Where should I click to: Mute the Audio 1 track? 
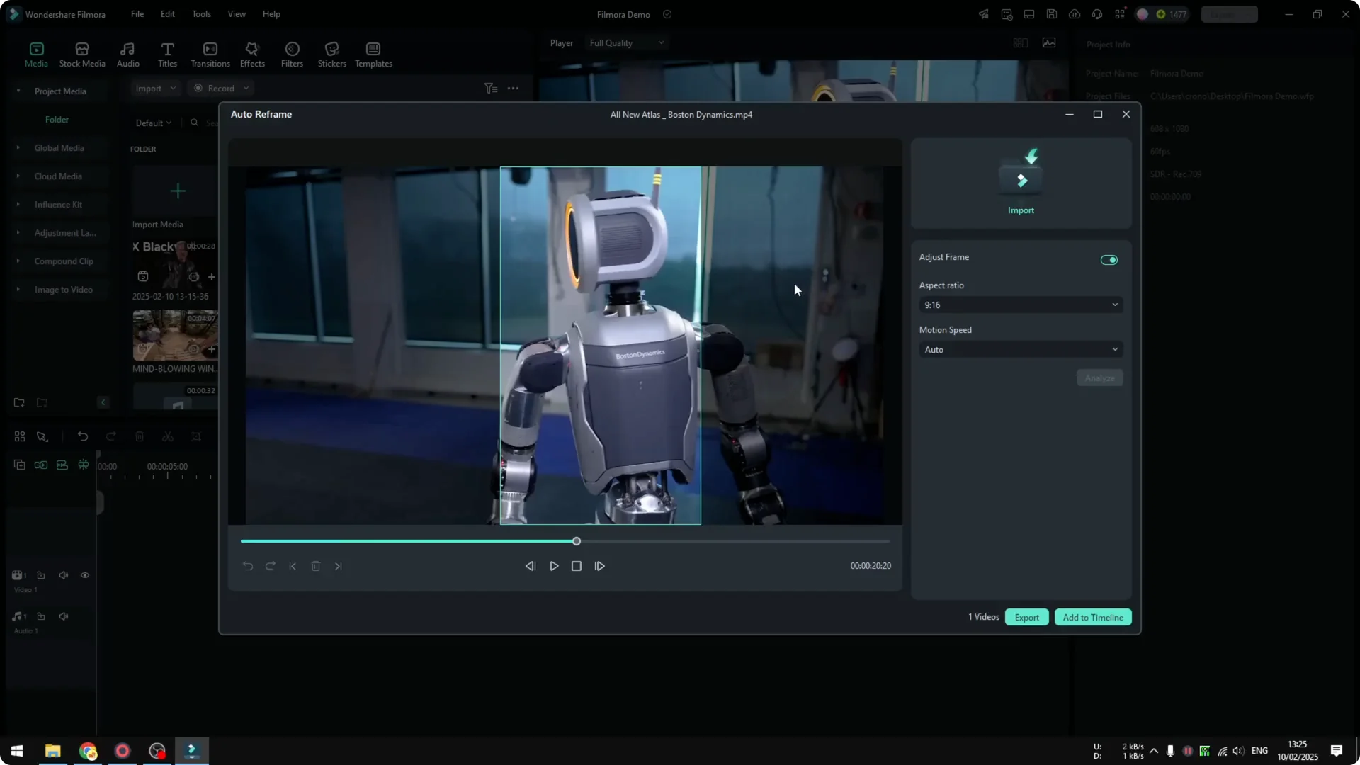64,617
